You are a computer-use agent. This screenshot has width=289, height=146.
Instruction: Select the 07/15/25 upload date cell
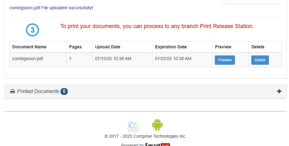[113, 59]
